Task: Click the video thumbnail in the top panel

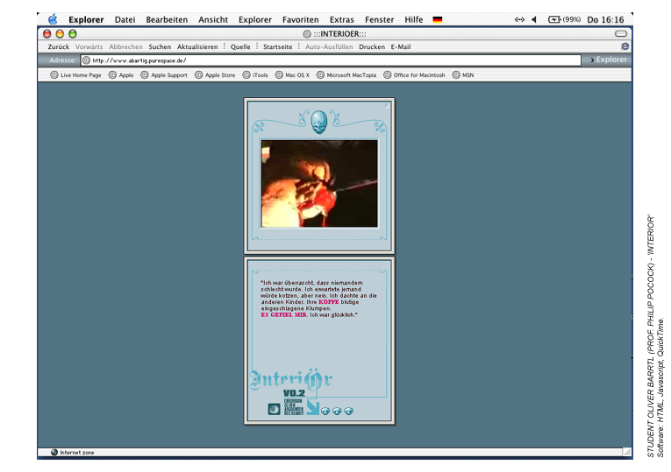Action: [x=319, y=183]
